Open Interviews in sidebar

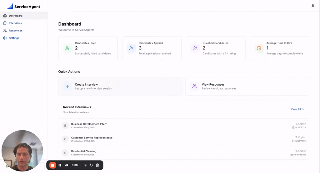[x=24, y=23]
